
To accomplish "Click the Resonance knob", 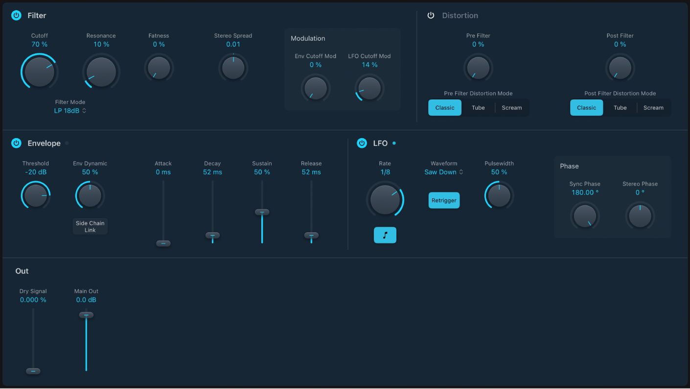I will [x=101, y=72].
